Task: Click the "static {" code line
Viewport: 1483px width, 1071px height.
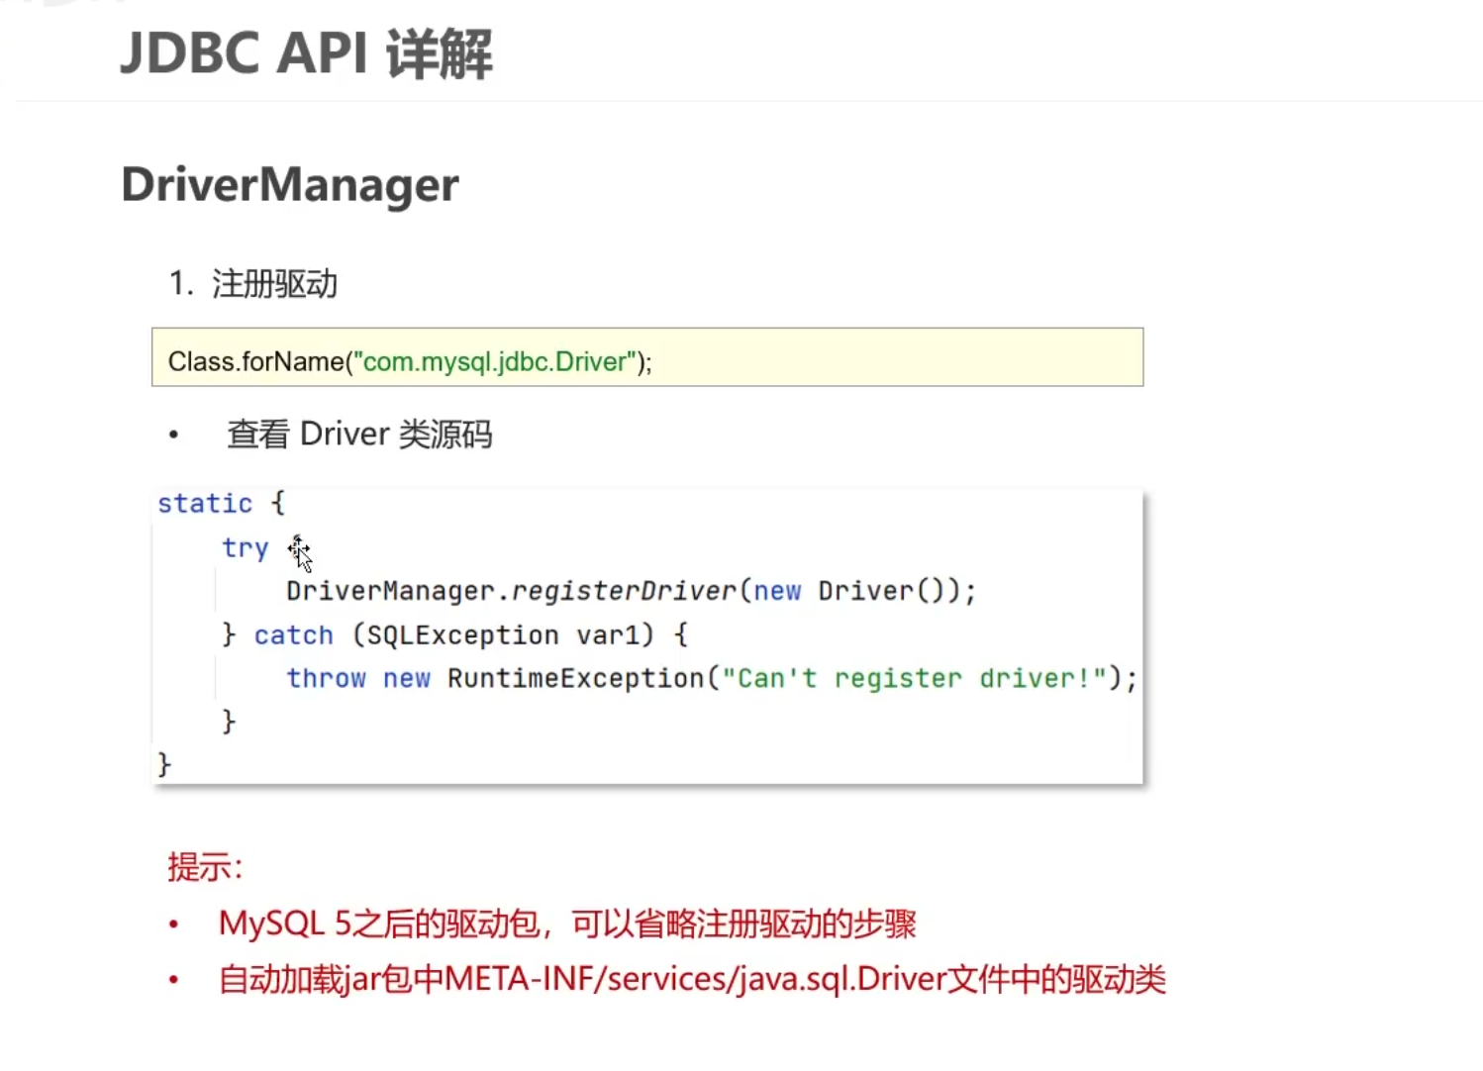Action: [x=222, y=503]
